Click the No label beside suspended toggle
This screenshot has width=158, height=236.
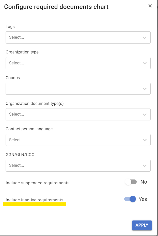[144, 182]
